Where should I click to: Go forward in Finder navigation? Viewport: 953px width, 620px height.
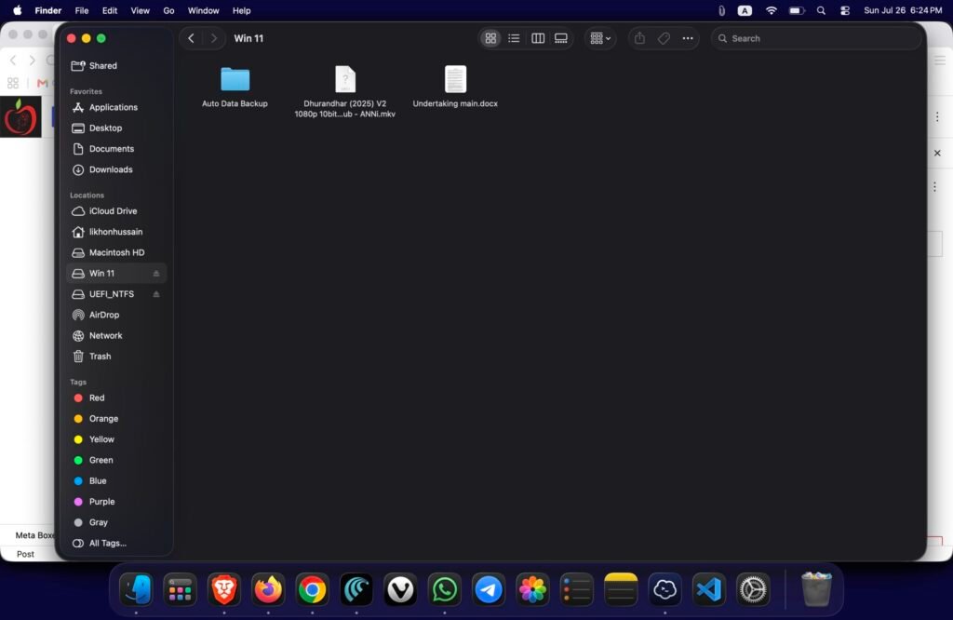(213, 38)
